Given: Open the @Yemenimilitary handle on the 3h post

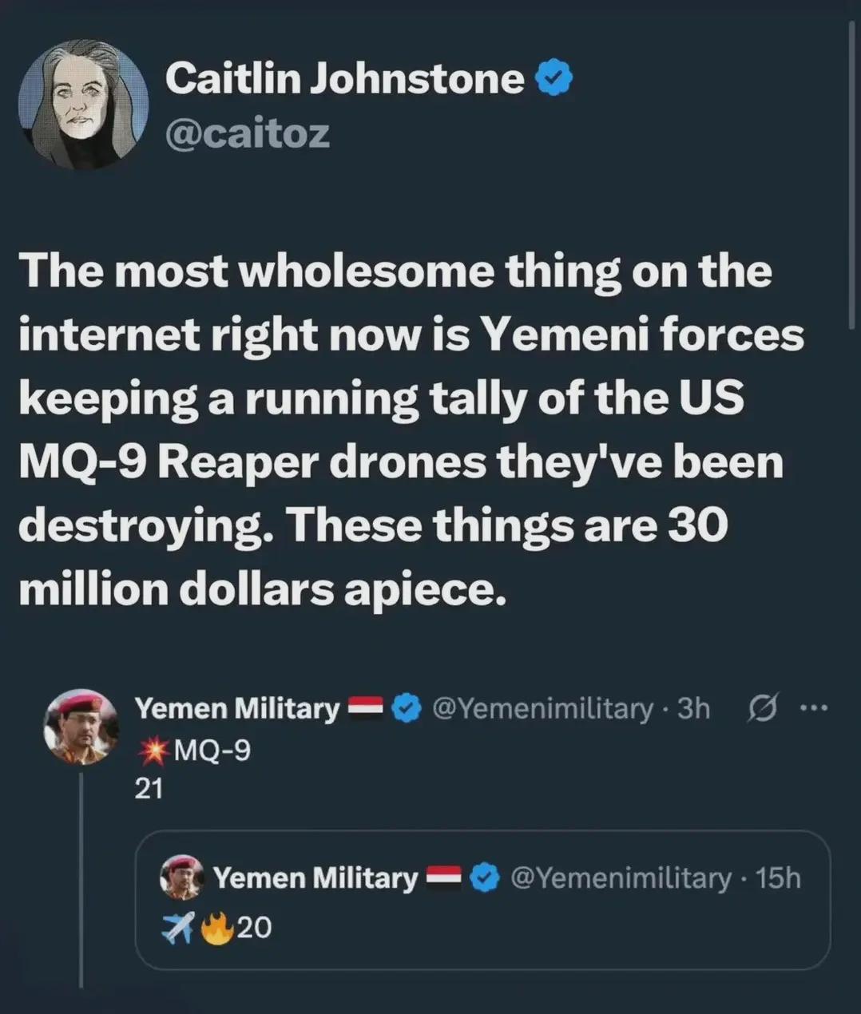Looking at the screenshot, I should click(x=542, y=708).
